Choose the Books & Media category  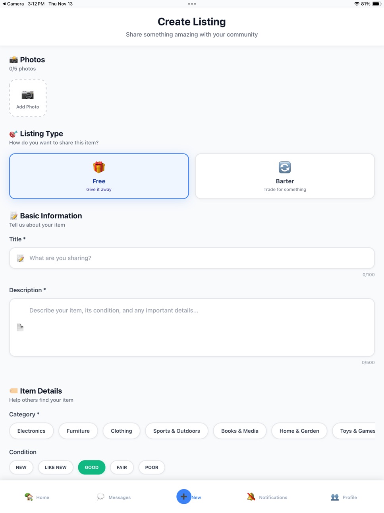point(240,431)
